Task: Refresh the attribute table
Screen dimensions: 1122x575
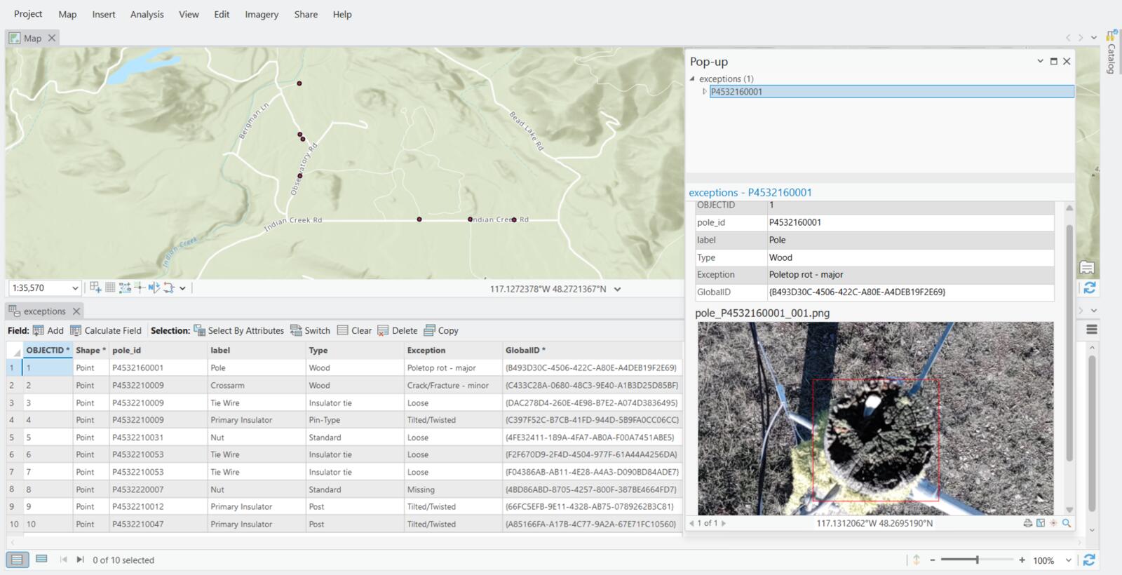Action: click(x=1089, y=560)
